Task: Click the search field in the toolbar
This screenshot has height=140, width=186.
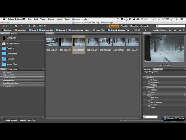Action: click(170, 26)
